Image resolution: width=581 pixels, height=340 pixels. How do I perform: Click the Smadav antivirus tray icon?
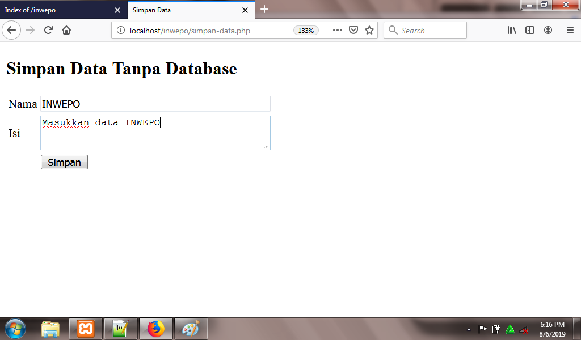[509, 329]
